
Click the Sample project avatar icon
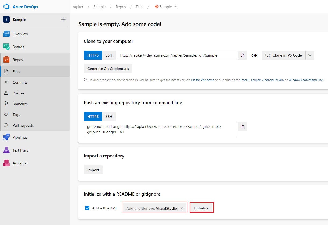click(x=6, y=20)
